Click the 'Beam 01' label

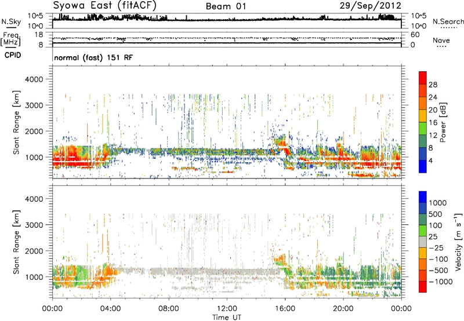coord(226,6)
